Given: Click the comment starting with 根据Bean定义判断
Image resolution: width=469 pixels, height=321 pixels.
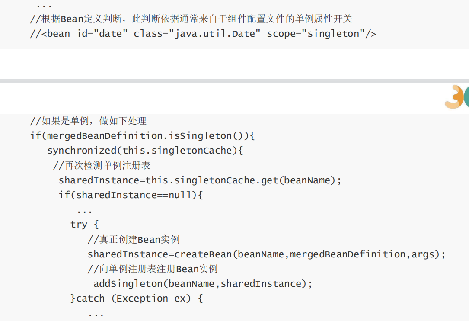Looking at the screenshot, I should pos(191,19).
